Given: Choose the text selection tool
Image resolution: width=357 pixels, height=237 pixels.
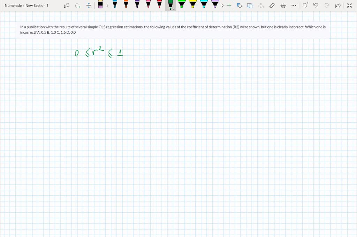Looking at the screenshot, I should pos(66,5).
